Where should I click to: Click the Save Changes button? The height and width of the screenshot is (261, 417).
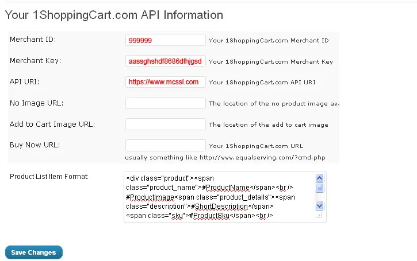click(x=34, y=252)
